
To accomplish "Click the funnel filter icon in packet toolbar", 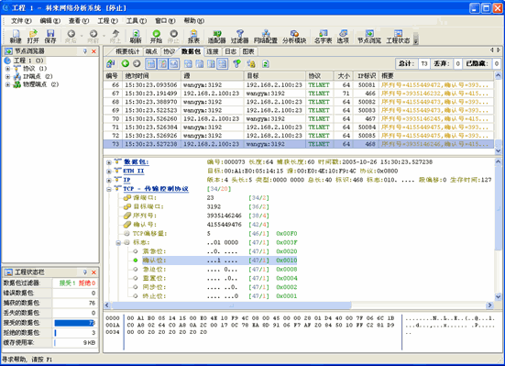I will [x=237, y=63].
